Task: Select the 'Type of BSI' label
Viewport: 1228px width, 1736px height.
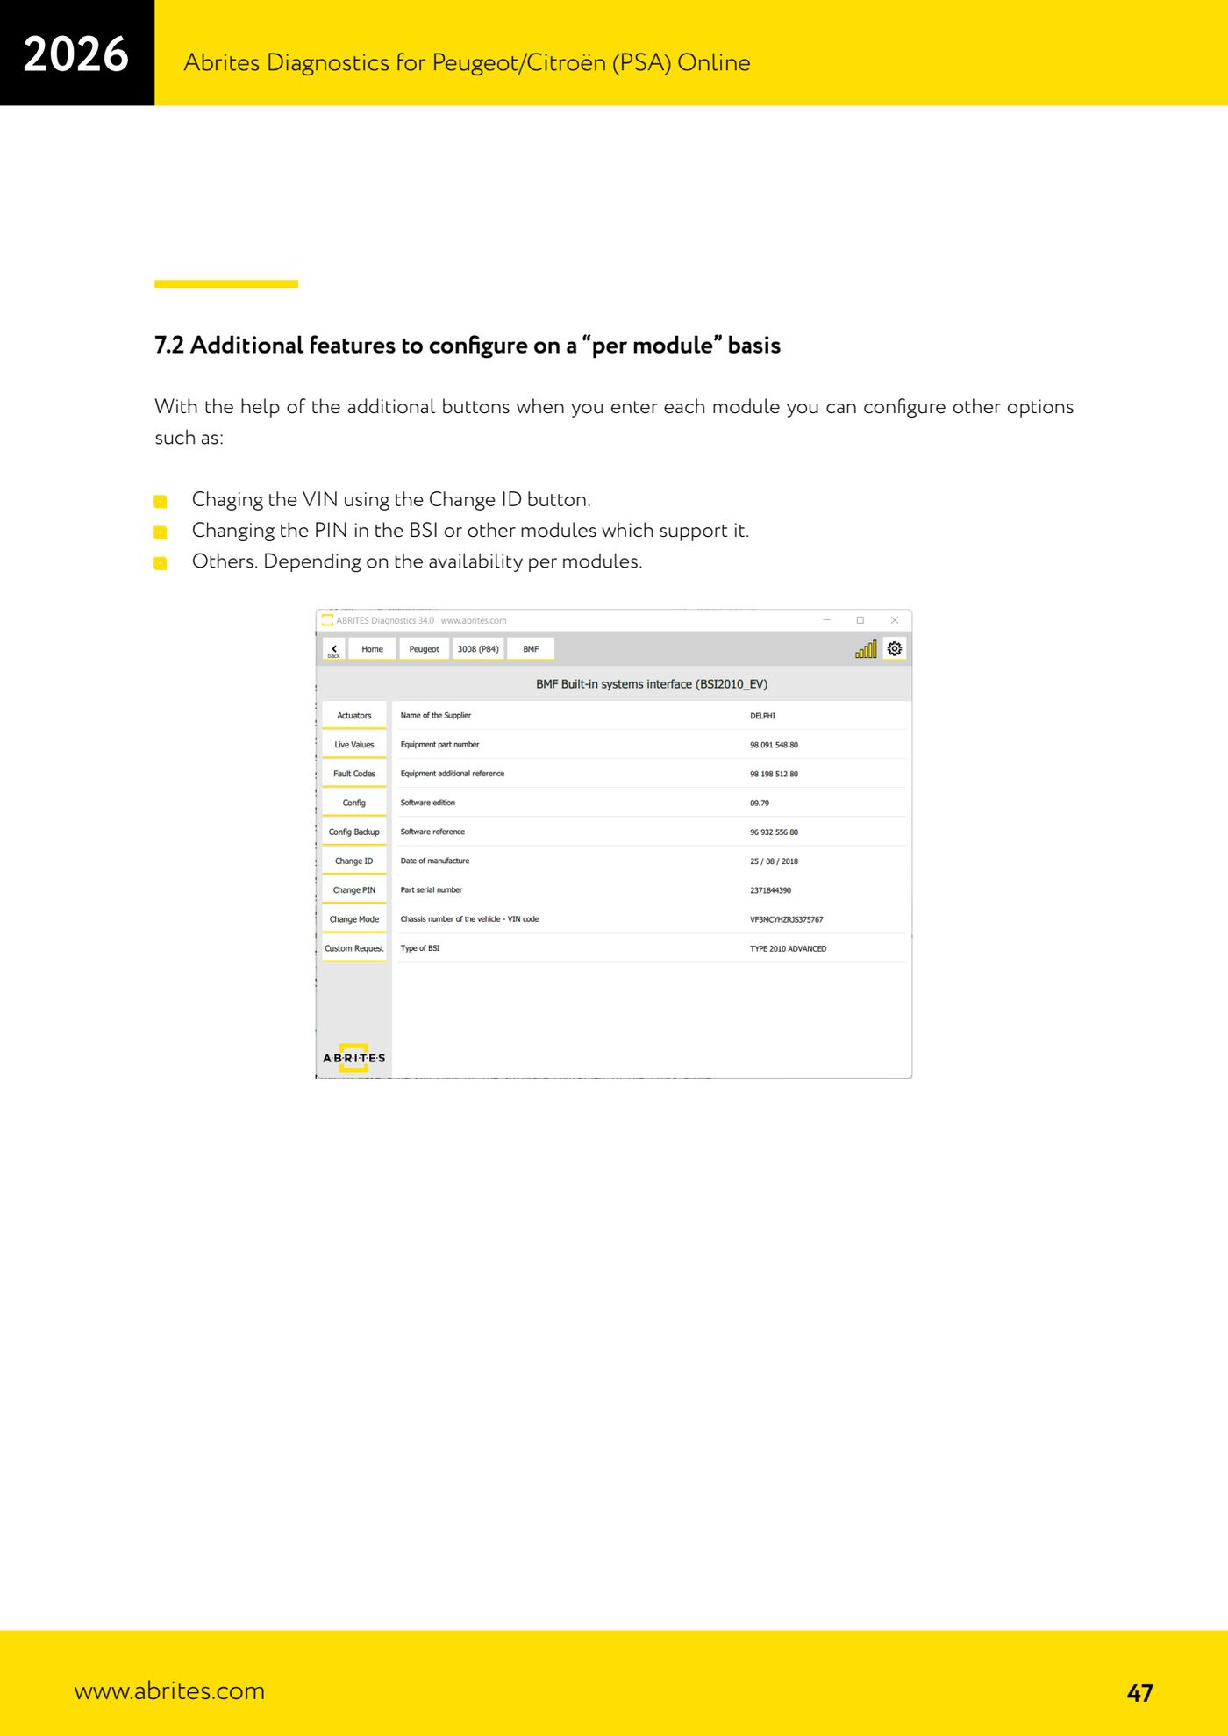Action: tap(420, 948)
